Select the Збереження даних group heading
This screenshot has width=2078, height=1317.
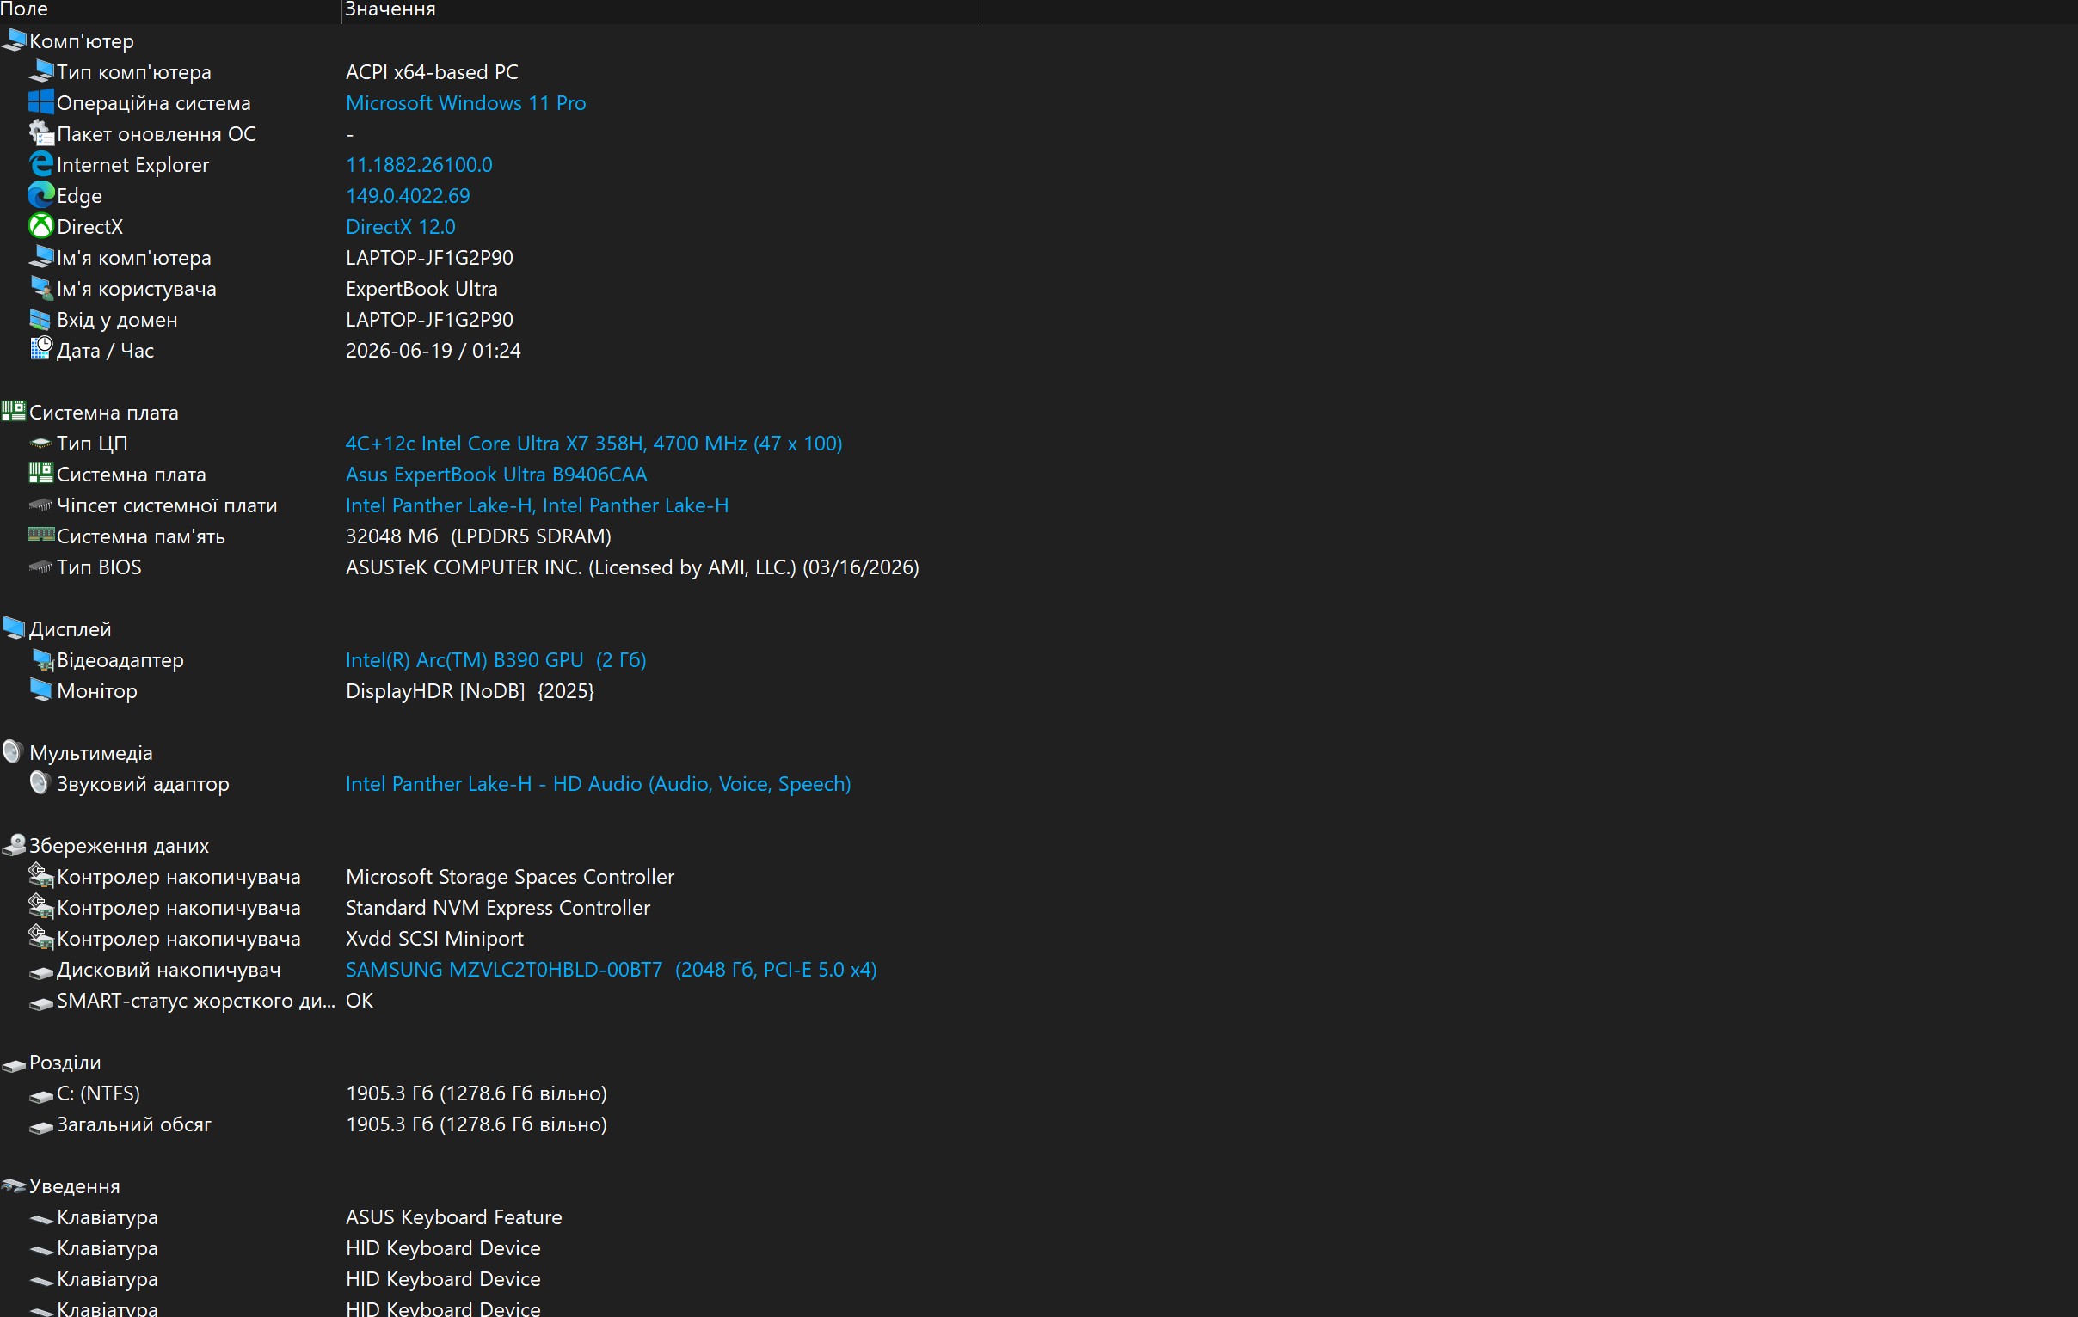(119, 845)
